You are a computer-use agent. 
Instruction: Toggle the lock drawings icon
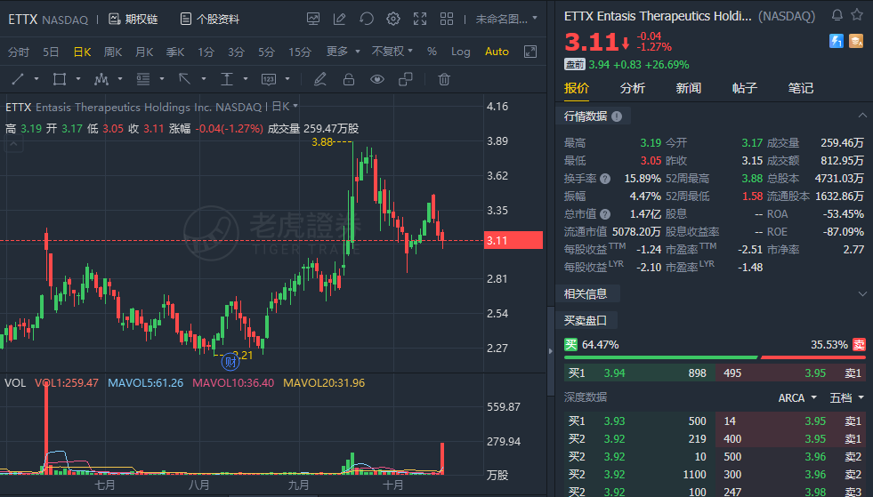[x=349, y=80]
